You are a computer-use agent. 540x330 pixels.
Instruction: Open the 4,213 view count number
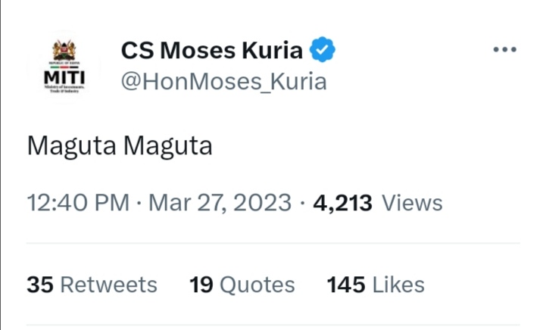click(x=342, y=203)
